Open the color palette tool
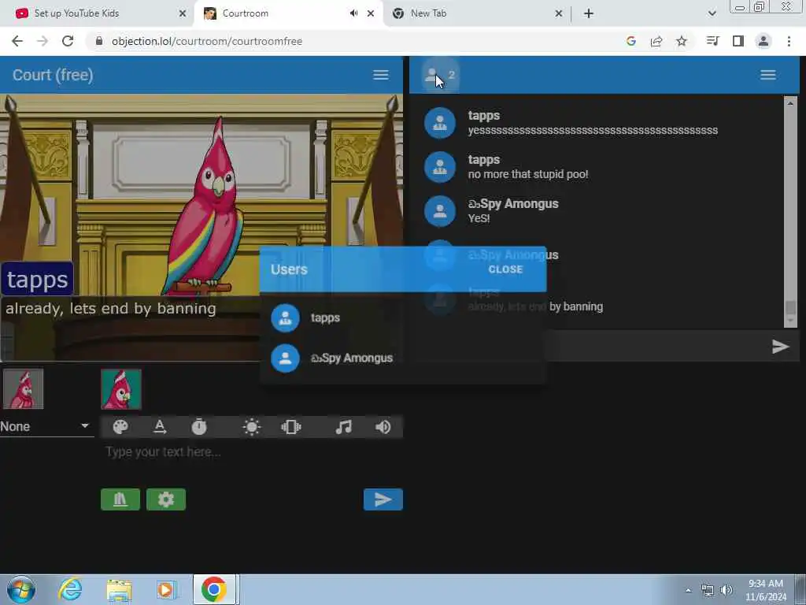 (x=120, y=427)
